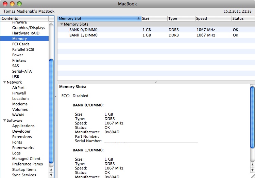Click the details pane scroll down arrow

pos(252,170)
